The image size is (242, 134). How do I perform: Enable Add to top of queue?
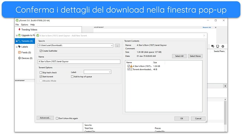[x=72, y=76]
